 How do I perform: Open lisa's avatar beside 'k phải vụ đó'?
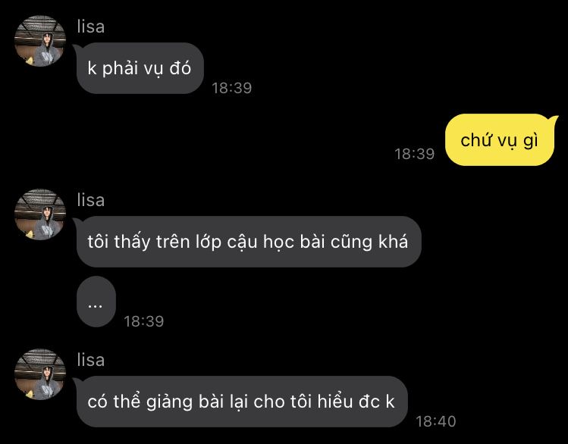tap(40, 41)
